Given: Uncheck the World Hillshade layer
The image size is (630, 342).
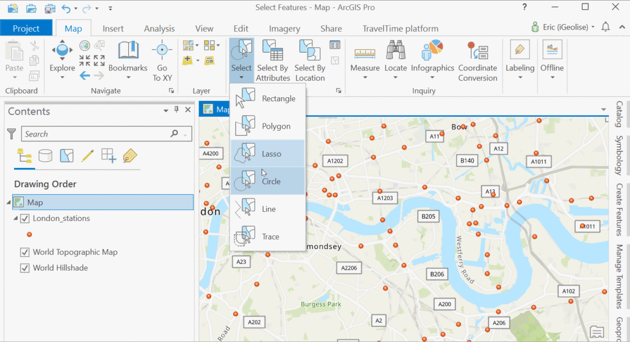Looking at the screenshot, I should pos(24,267).
